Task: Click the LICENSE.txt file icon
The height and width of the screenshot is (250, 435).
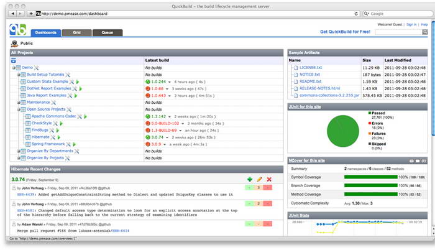Action: tap(296, 68)
